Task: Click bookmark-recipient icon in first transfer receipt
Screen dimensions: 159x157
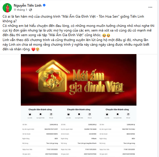Action: coord(40,114)
